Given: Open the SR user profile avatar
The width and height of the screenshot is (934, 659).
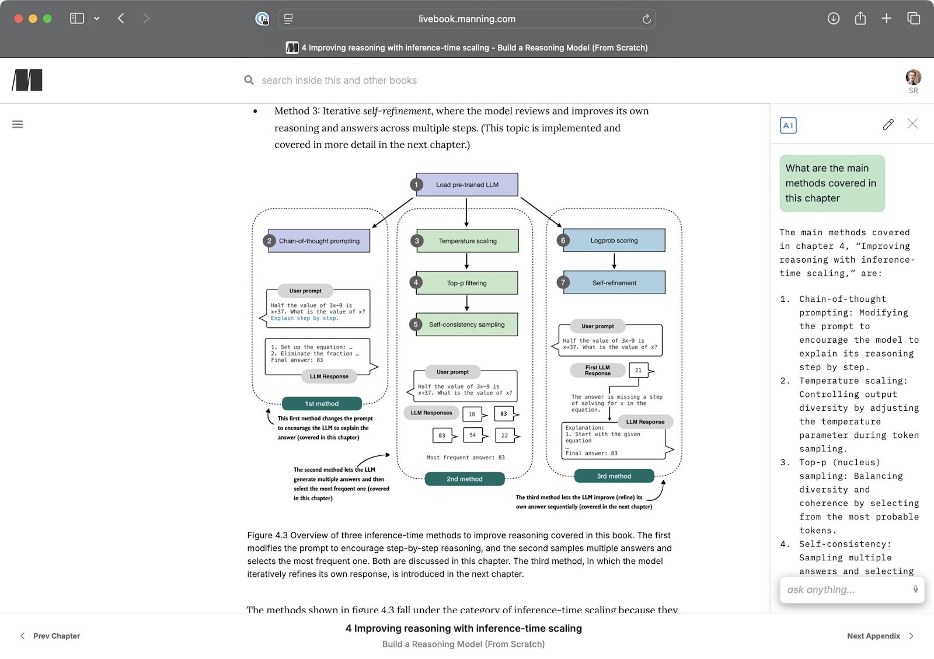Looking at the screenshot, I should [914, 77].
